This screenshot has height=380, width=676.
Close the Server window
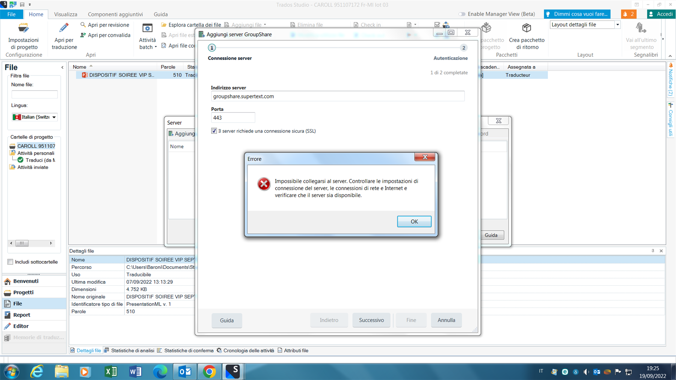click(x=498, y=121)
